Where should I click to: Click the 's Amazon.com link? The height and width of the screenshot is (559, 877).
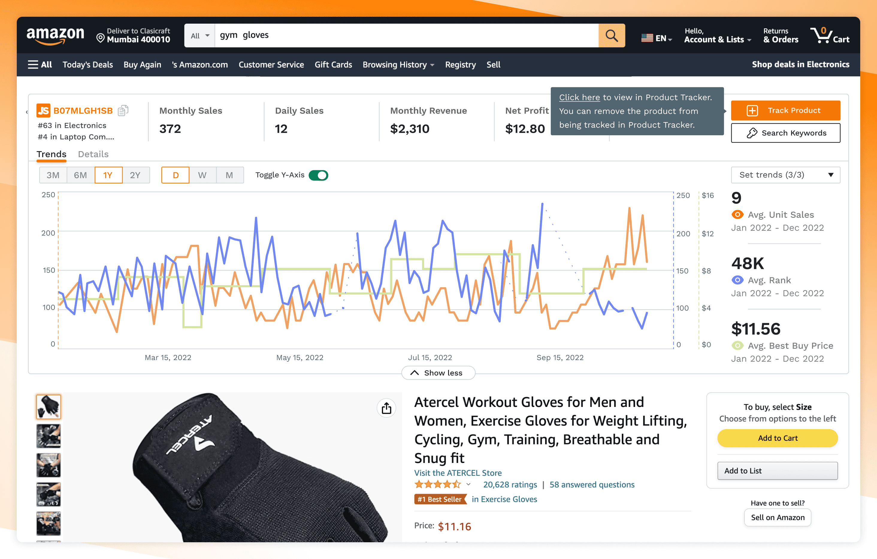[200, 65]
